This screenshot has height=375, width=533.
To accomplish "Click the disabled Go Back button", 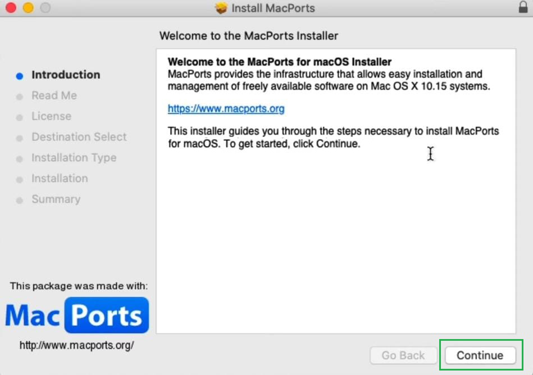I will (403, 355).
